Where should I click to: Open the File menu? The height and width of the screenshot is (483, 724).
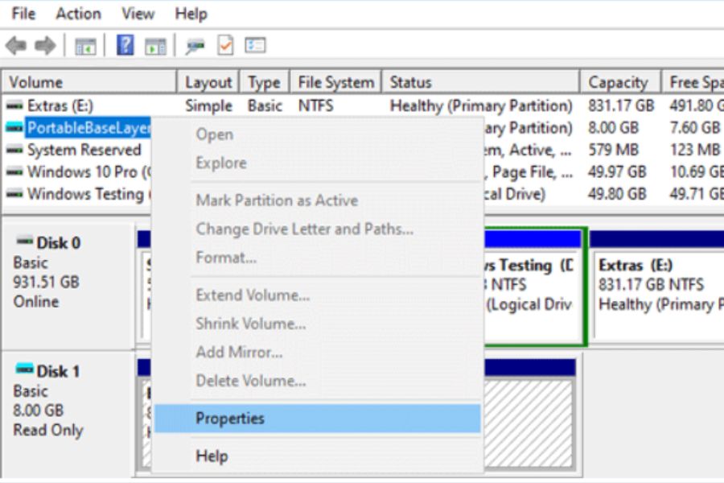[23, 14]
